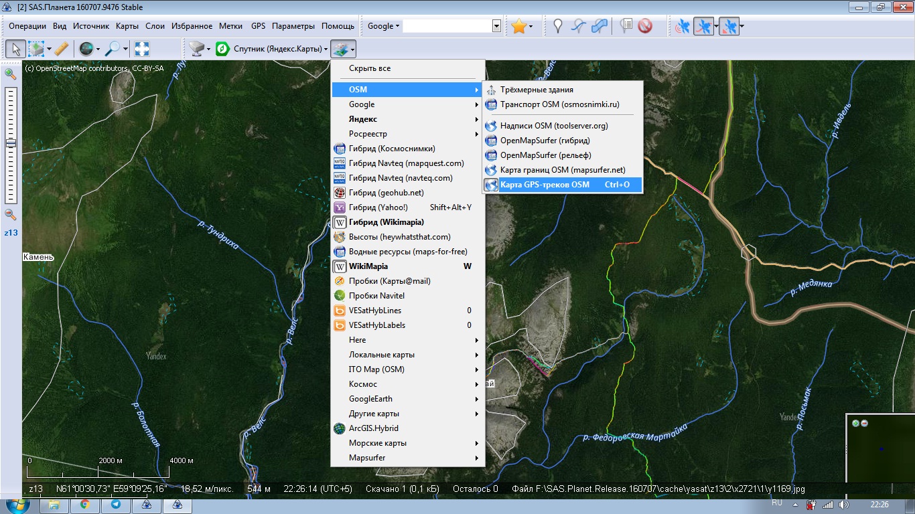Click Скрыть все in layers menu

pyautogui.click(x=408, y=68)
